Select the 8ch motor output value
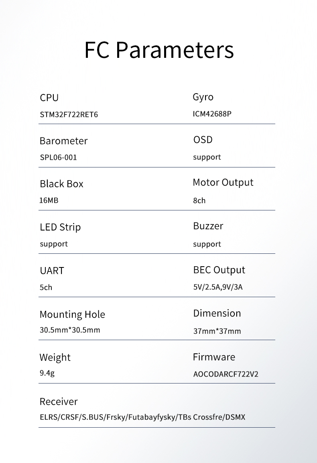 [x=199, y=200]
